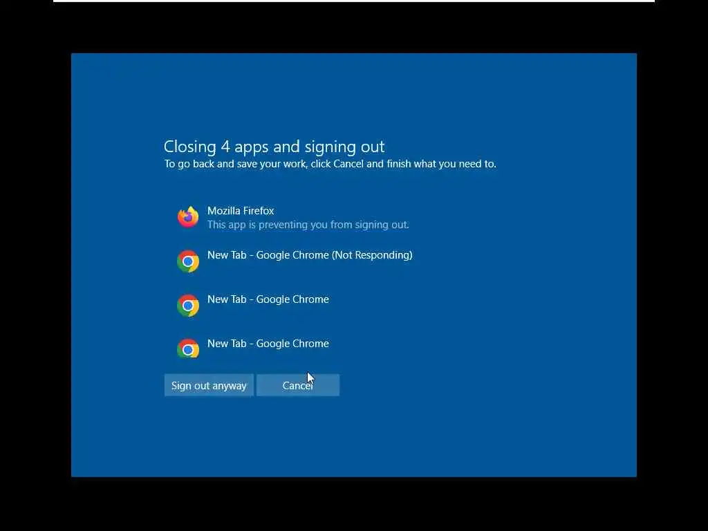Click the "Closing 4 apps and signing out" heading
This screenshot has height=531, width=708.
[x=274, y=147]
